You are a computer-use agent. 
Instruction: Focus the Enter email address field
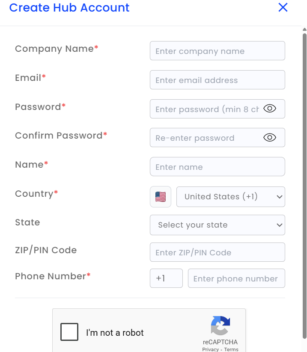click(x=217, y=80)
